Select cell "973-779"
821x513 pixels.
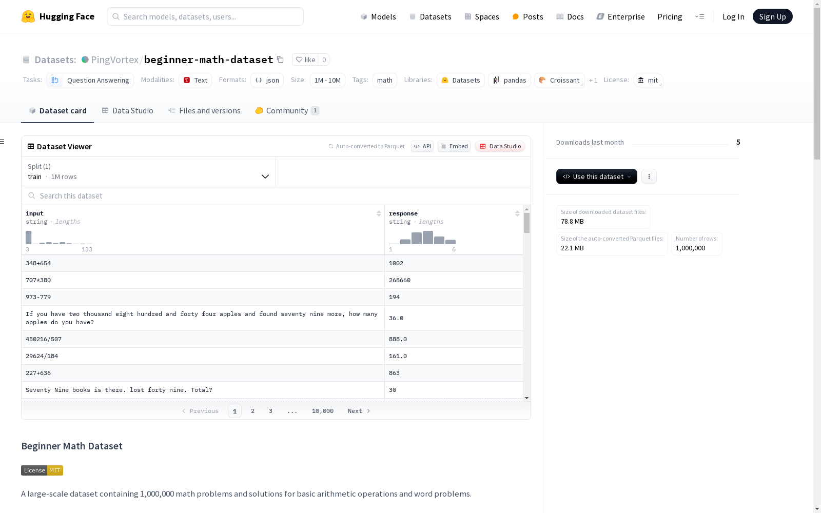pyautogui.click(x=203, y=297)
